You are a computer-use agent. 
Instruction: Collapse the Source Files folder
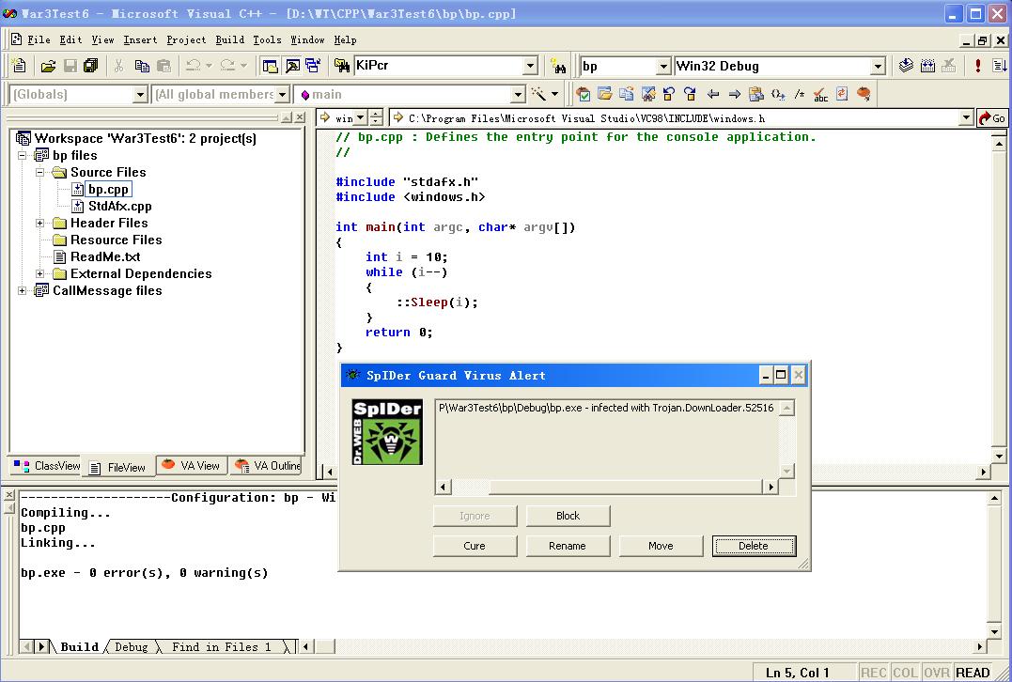(x=40, y=172)
